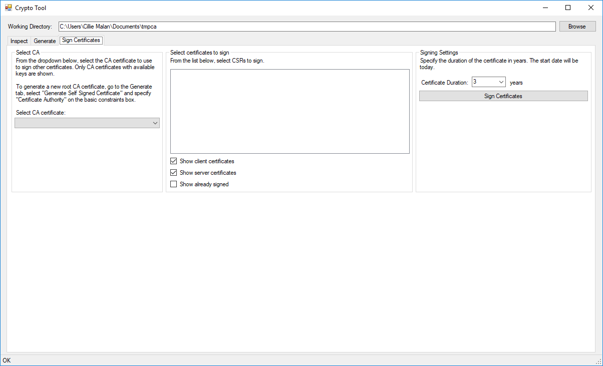Viewport: 603px width, 366px height.
Task: Open the Generate tab
Action: [x=45, y=41]
